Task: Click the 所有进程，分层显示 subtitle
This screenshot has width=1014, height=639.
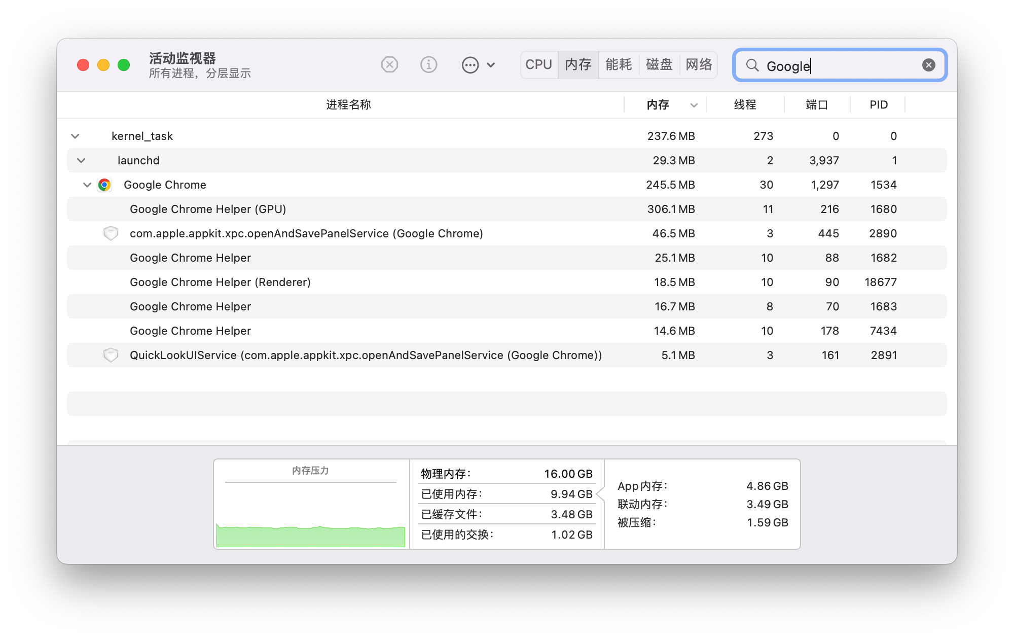Action: coord(200,74)
